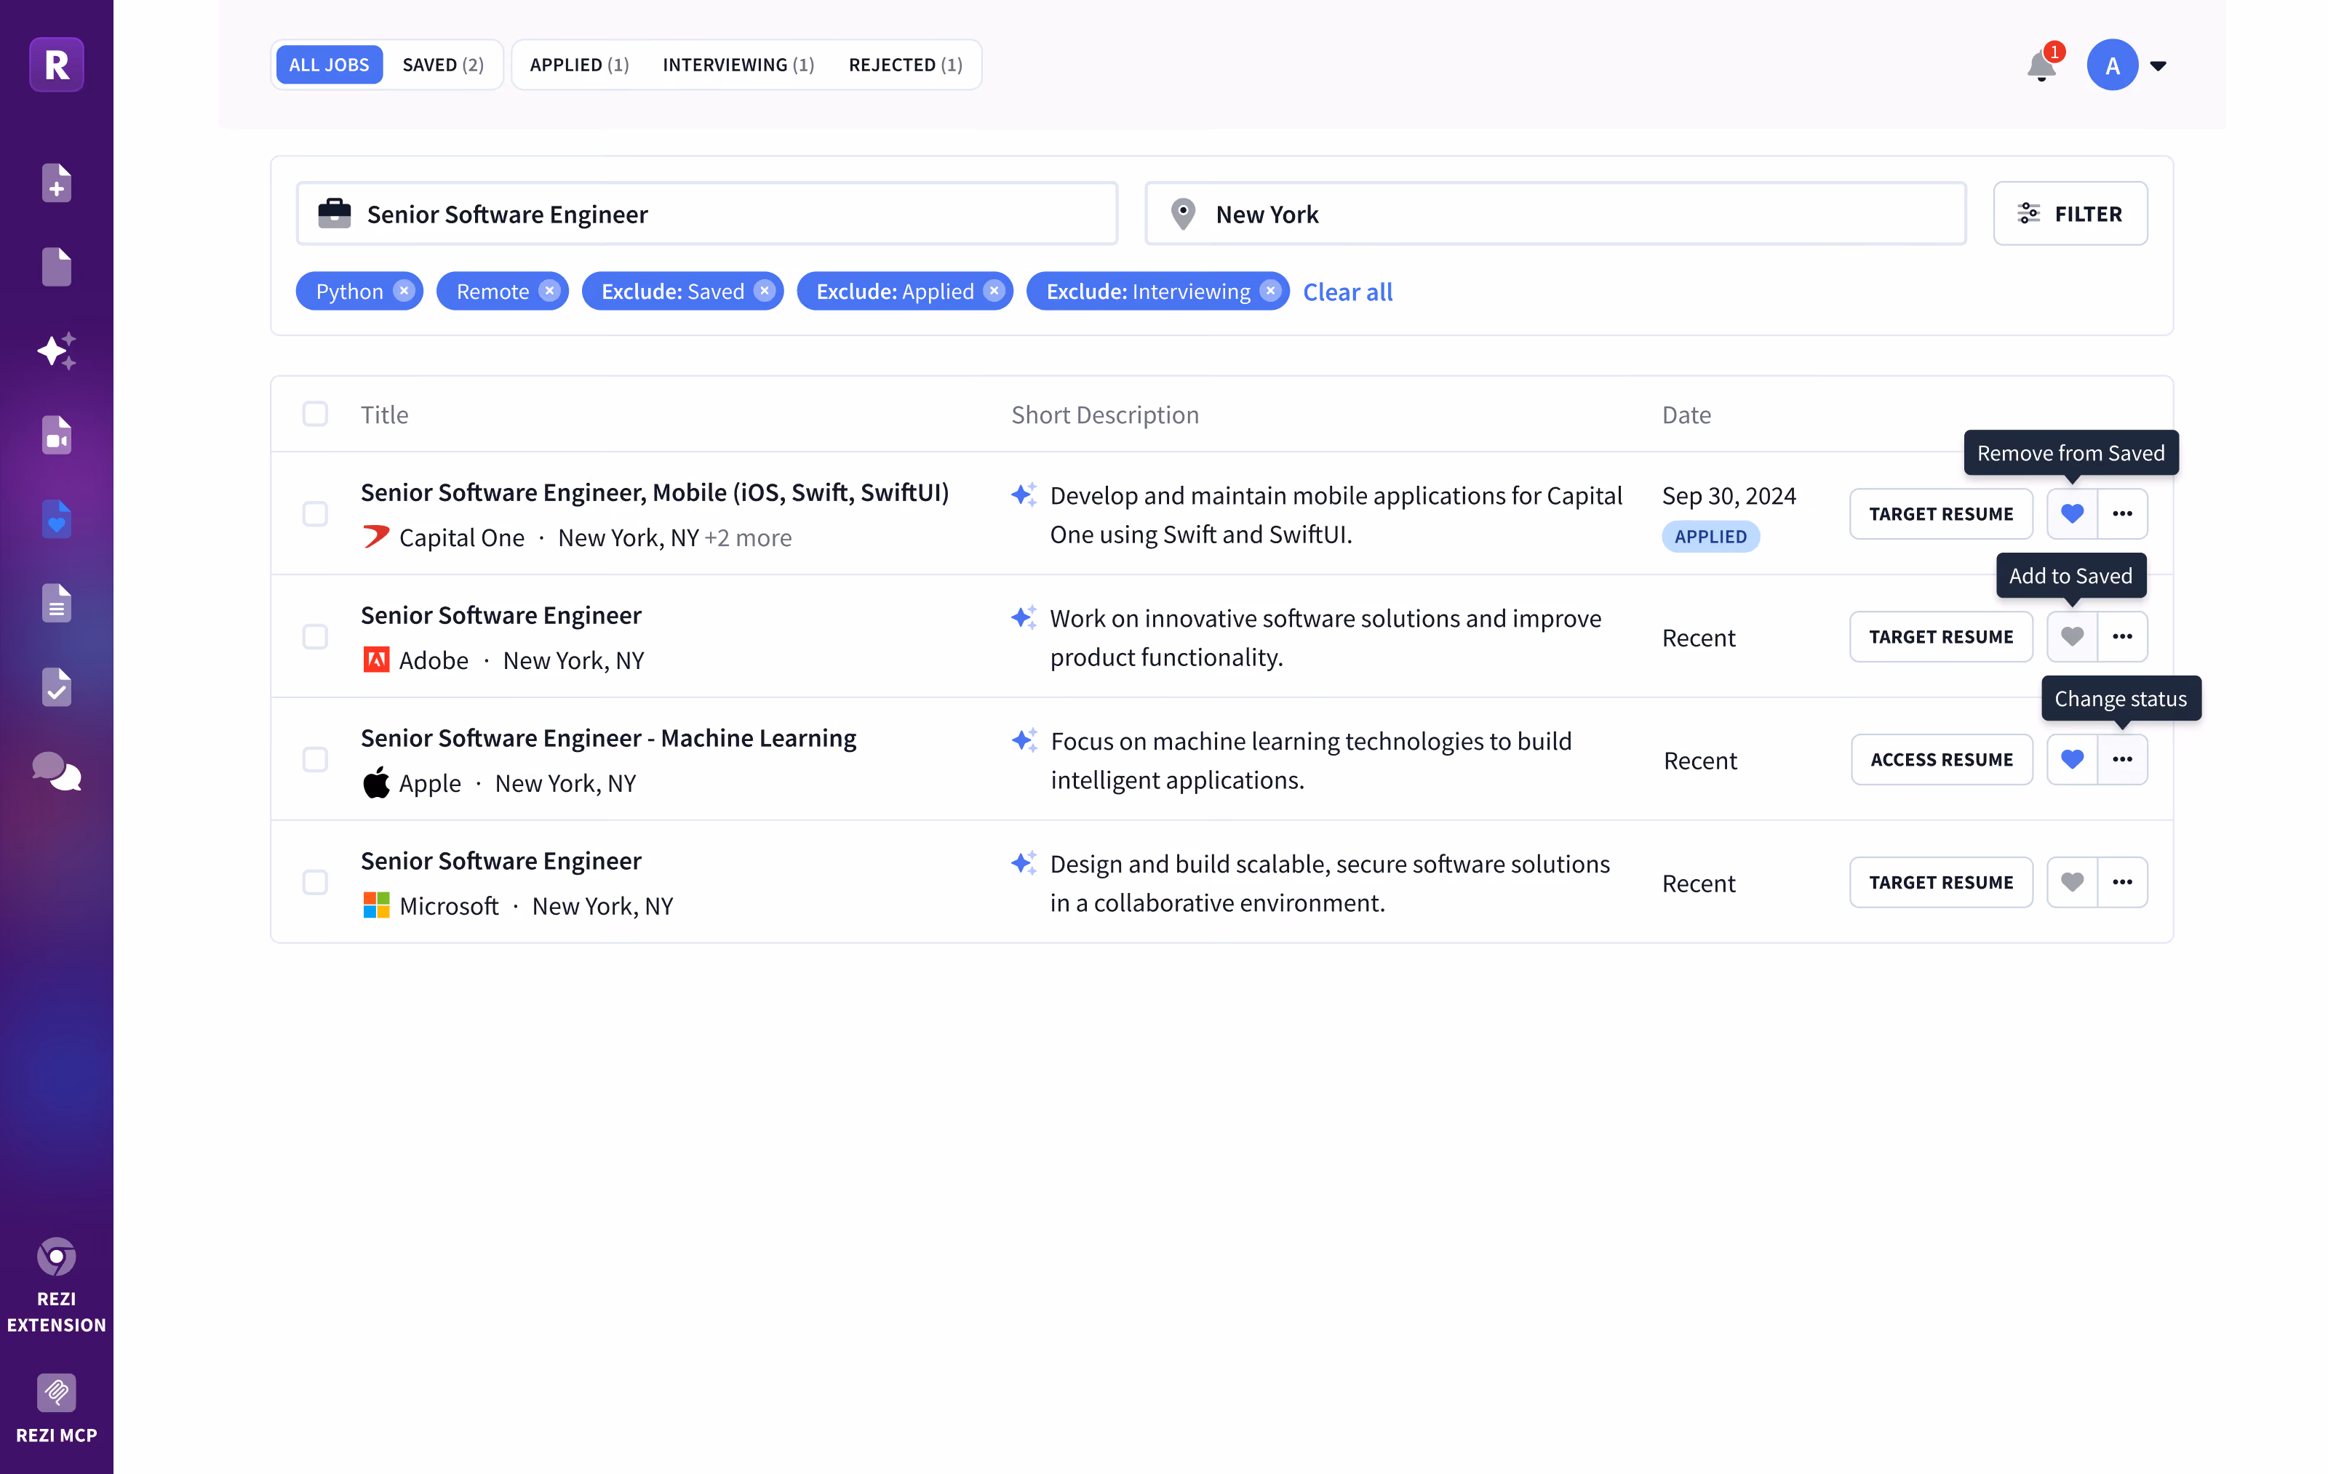Click Target Resume for Microsoft job

tap(1941, 881)
